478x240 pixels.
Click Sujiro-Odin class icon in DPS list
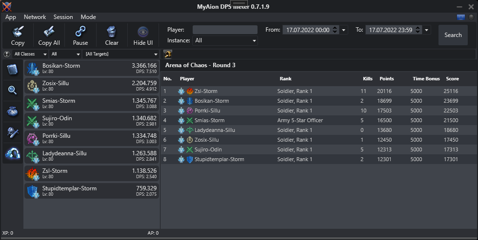click(32, 121)
